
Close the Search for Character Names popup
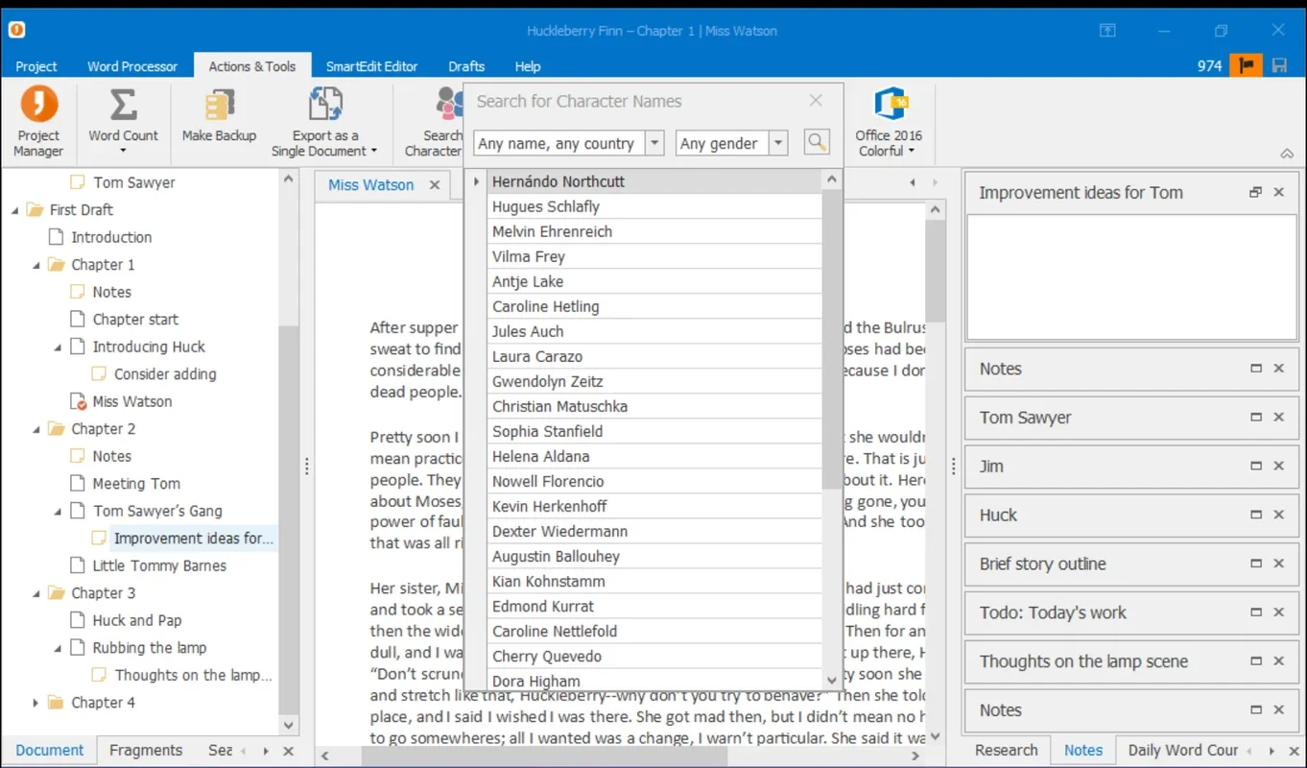816,101
